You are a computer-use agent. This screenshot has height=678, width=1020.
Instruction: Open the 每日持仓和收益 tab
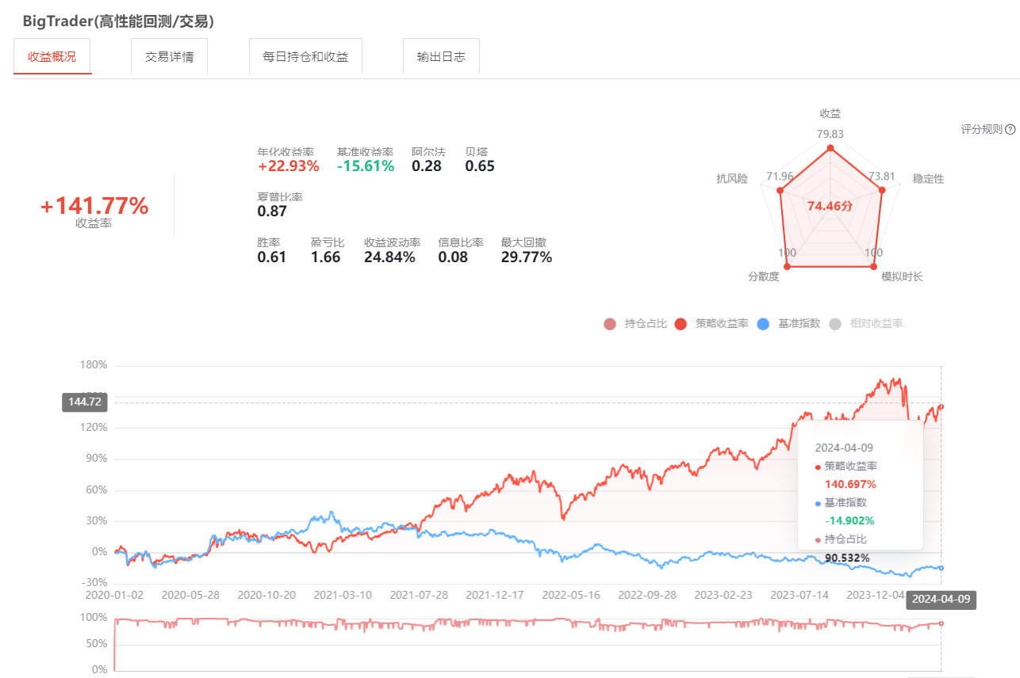(305, 57)
